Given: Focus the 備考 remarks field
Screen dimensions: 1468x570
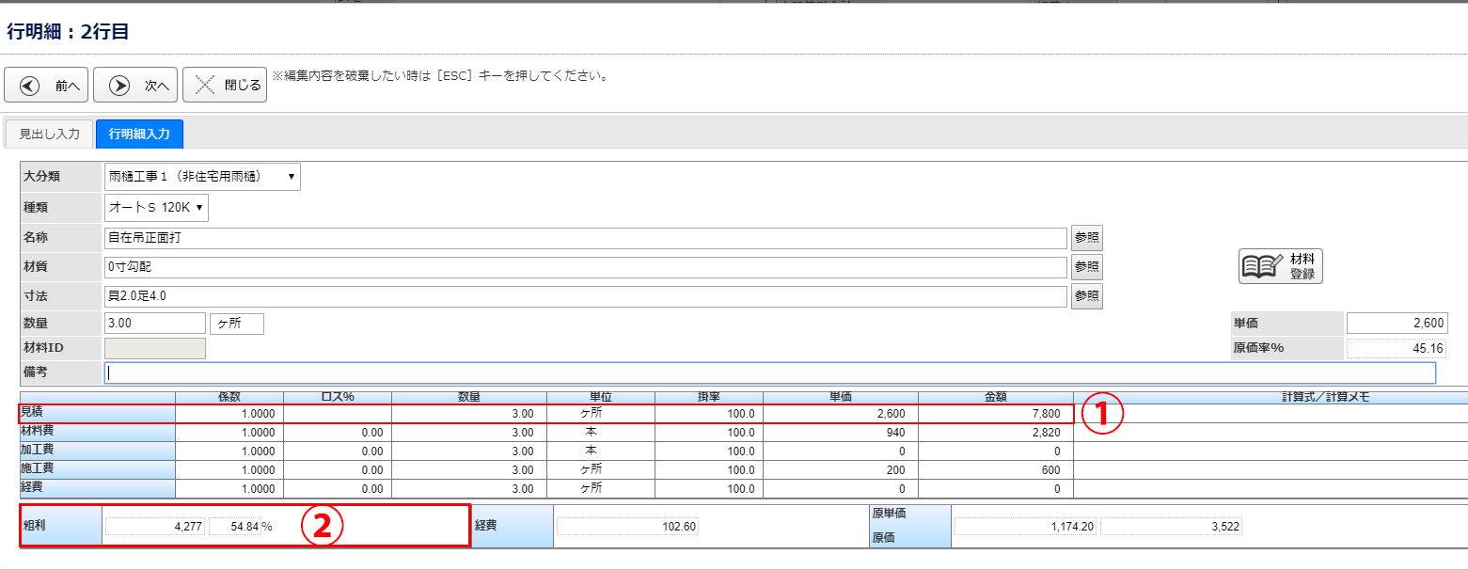Looking at the screenshot, I should [x=769, y=372].
